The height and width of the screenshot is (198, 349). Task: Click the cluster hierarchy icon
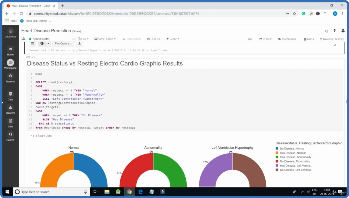pyautogui.click(x=24, y=39)
